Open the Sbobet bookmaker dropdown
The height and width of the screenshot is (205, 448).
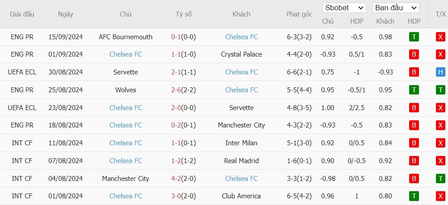344,8
